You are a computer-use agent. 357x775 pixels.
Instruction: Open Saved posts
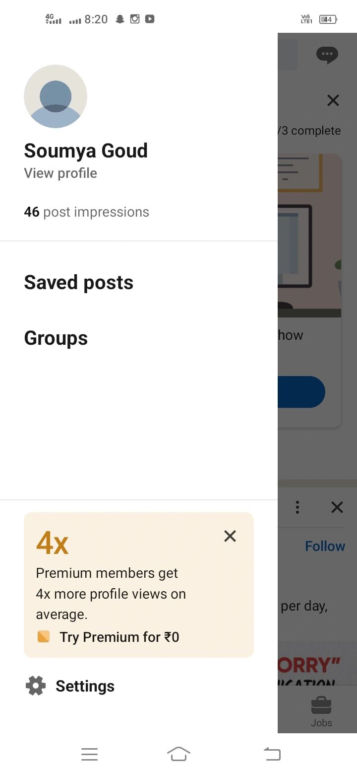(x=79, y=283)
